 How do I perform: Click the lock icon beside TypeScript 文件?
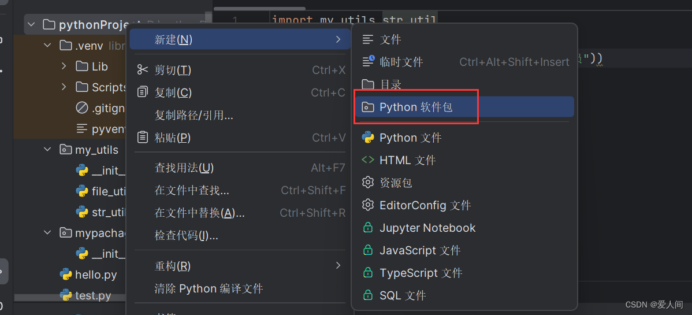[x=367, y=273]
